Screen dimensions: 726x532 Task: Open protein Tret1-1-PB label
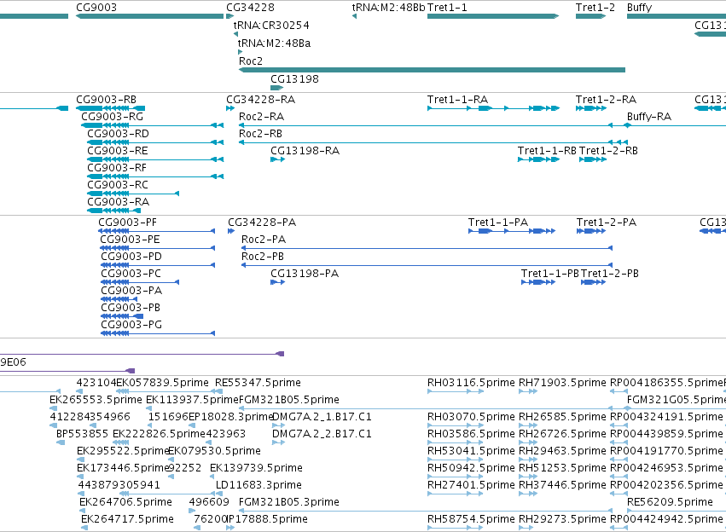point(550,274)
